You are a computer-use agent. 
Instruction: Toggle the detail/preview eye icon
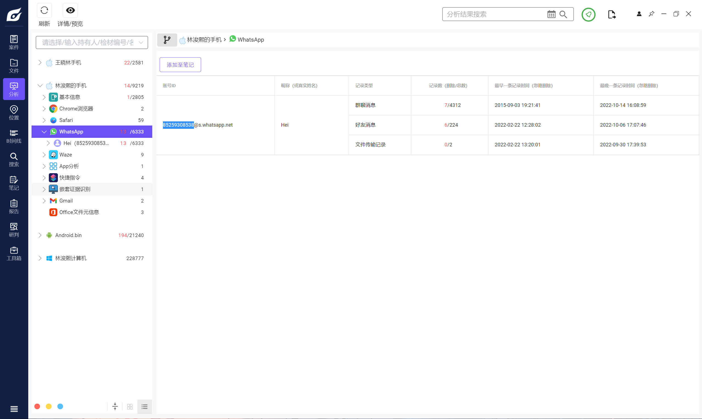tap(70, 11)
